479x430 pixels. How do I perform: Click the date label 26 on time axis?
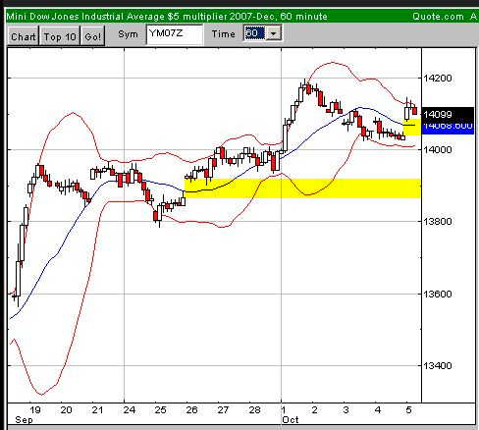[191, 410]
